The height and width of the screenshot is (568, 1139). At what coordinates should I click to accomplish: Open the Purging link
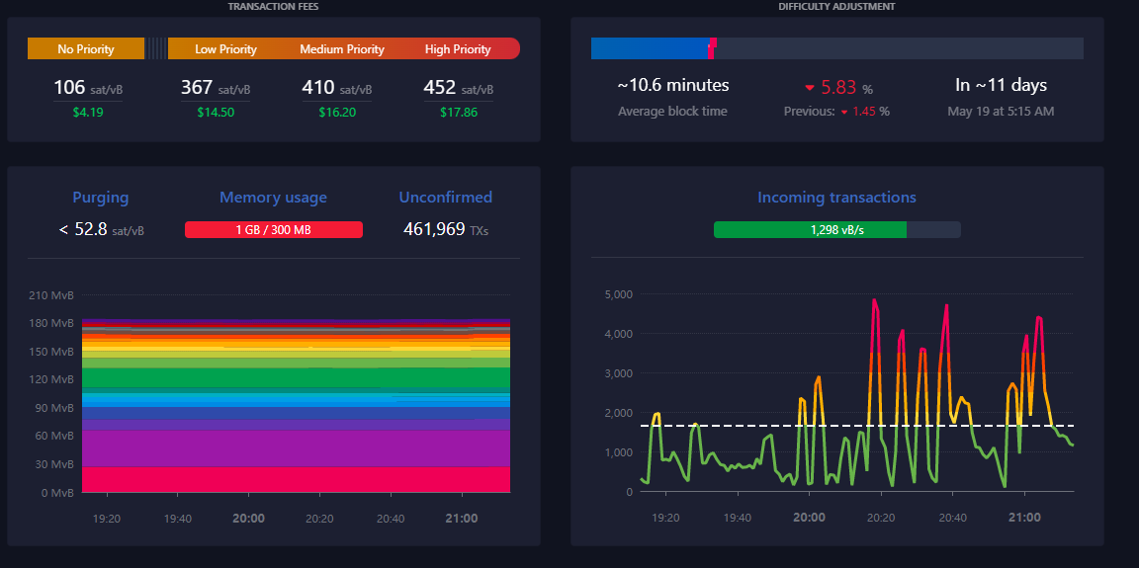pyautogui.click(x=100, y=198)
